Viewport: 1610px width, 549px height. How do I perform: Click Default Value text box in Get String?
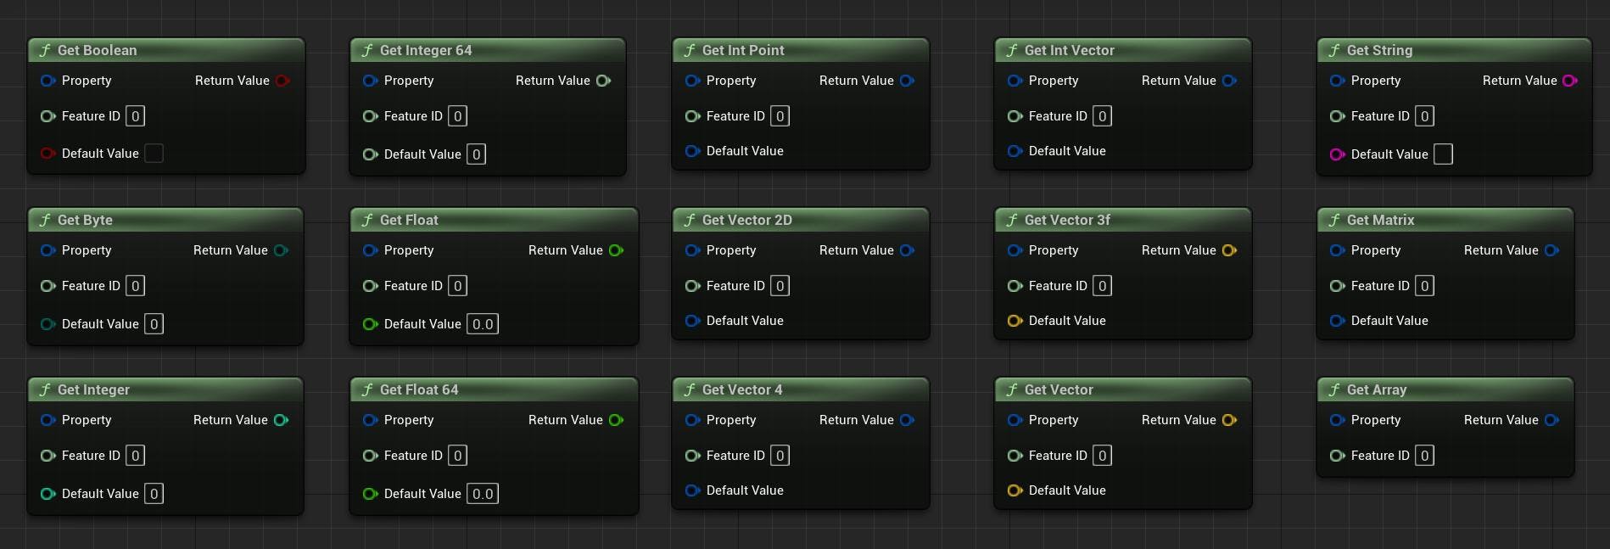point(1442,154)
